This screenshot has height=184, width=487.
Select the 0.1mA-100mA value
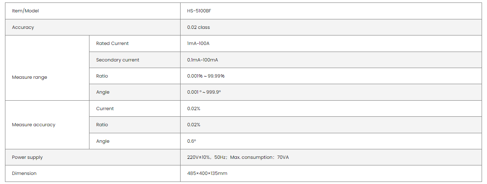[203, 60]
